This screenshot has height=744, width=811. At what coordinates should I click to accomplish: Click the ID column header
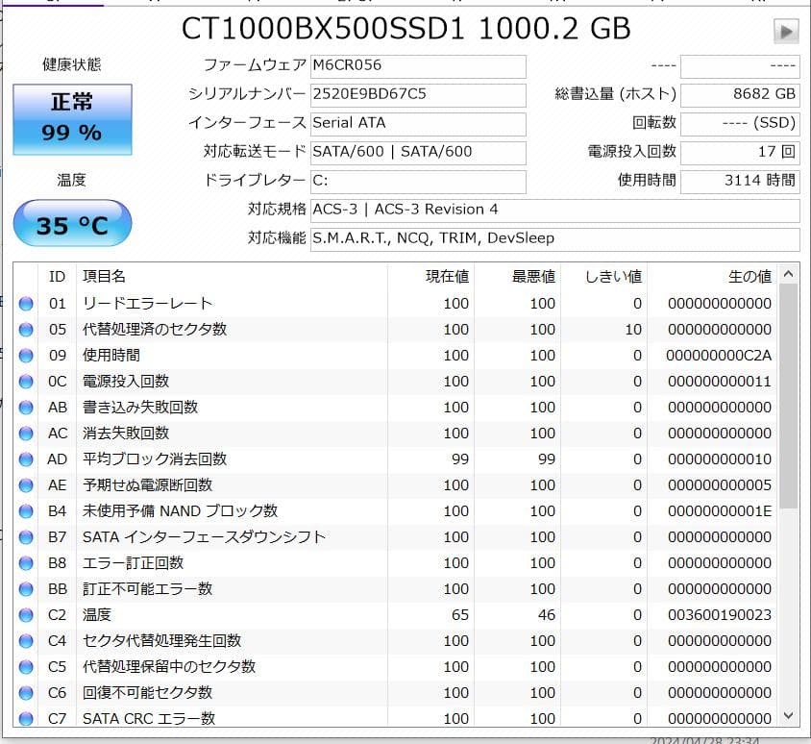(57, 276)
